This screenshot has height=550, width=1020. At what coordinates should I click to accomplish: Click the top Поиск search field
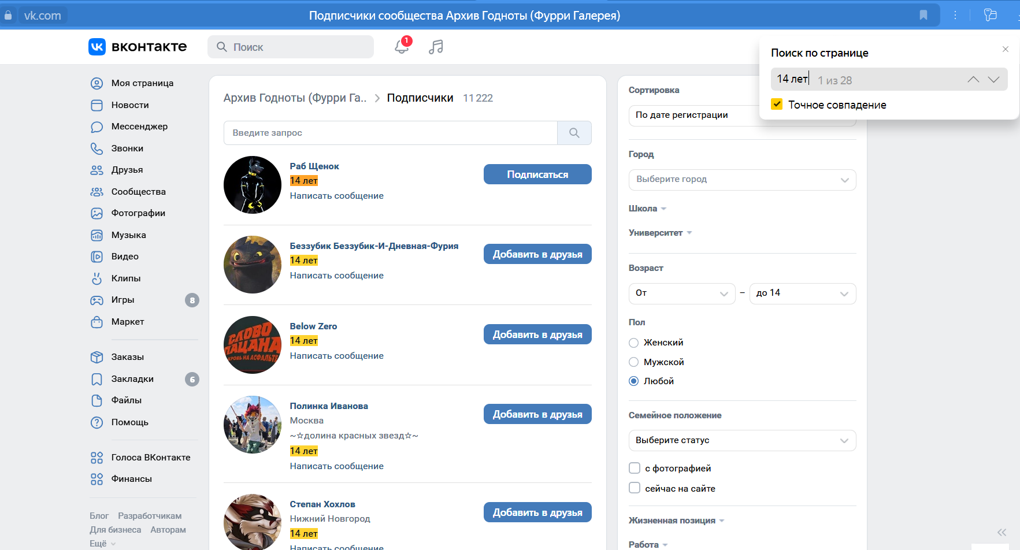291,47
